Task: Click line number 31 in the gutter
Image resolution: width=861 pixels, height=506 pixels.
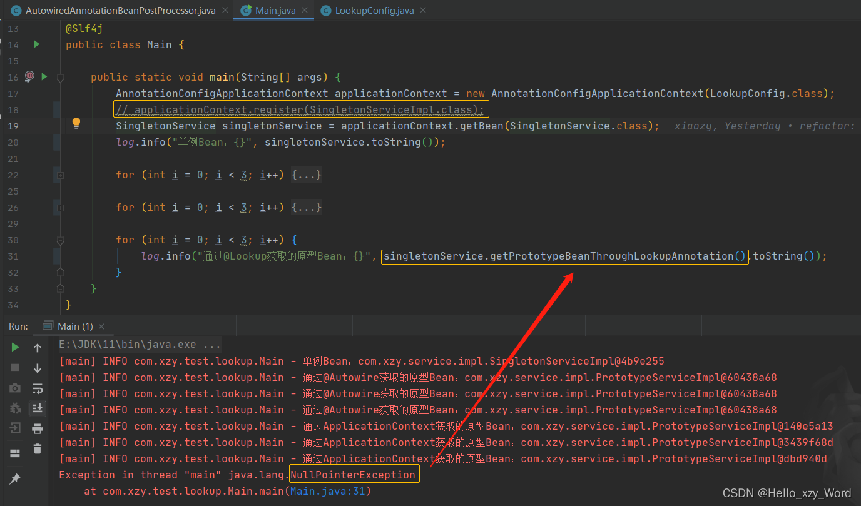Action: point(13,256)
